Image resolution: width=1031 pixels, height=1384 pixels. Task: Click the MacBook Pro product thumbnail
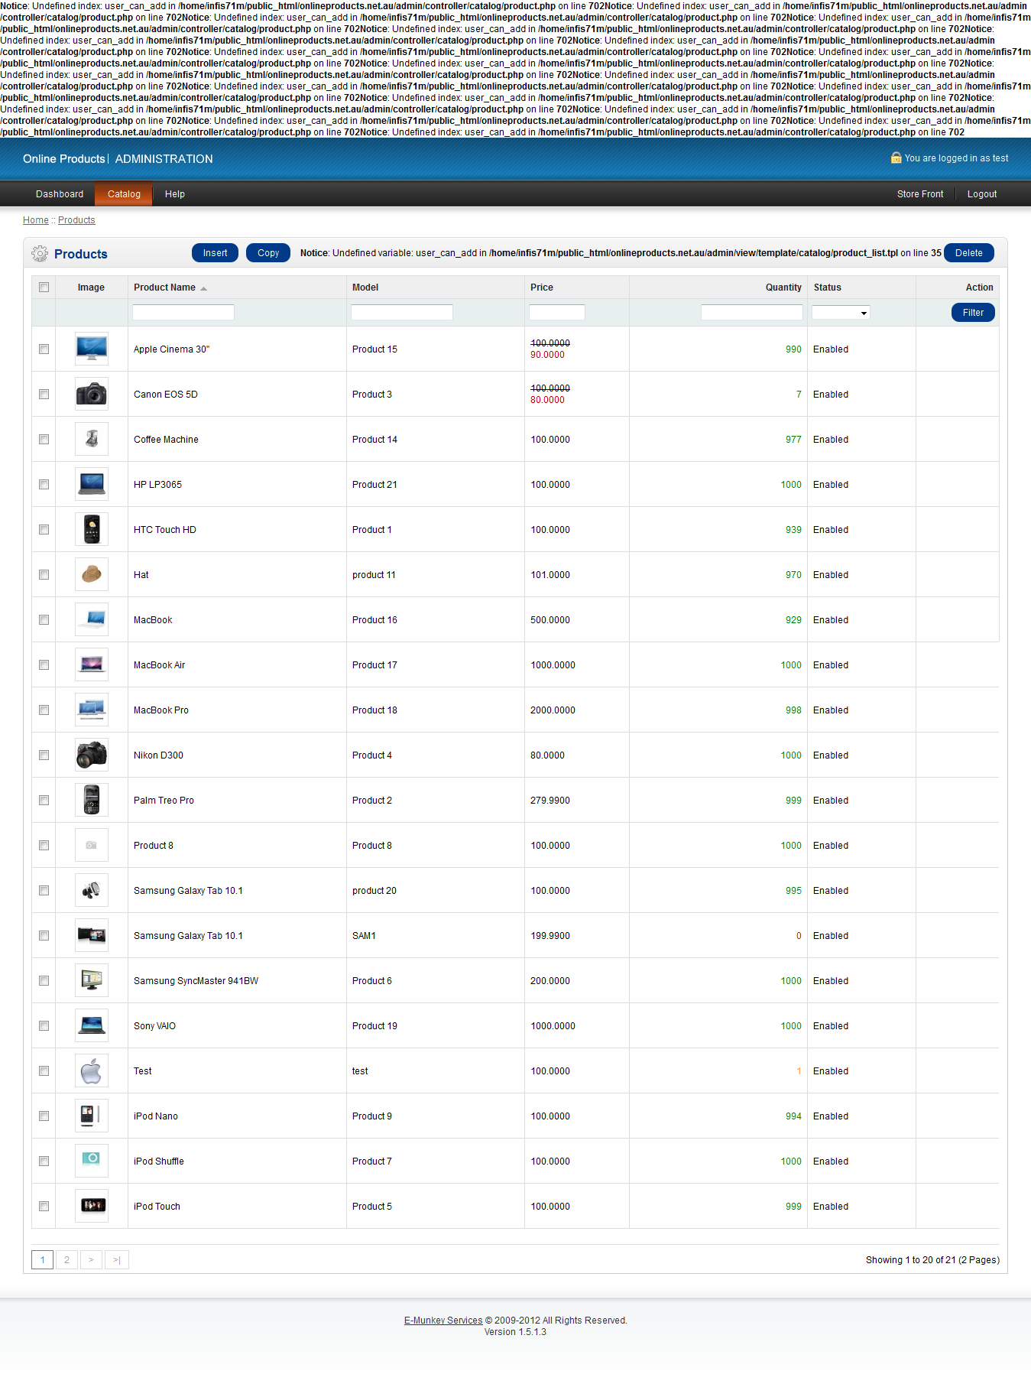click(x=92, y=710)
